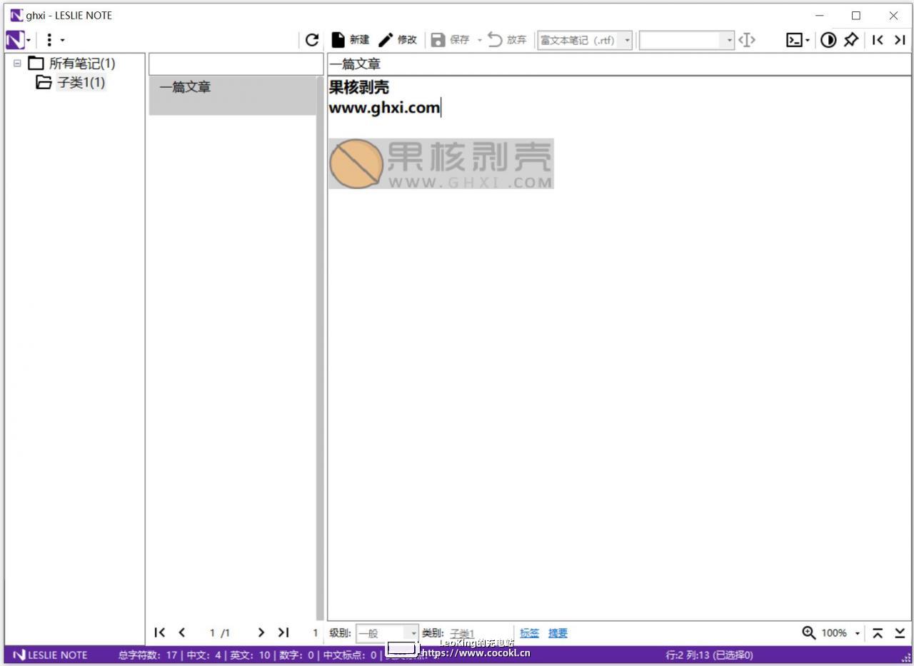Jump to top of note icon
The image size is (914, 666).
[878, 633]
